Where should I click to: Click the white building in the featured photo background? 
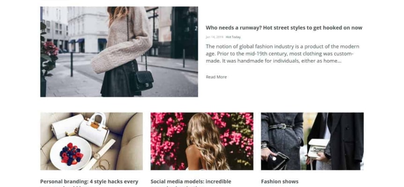(88, 29)
